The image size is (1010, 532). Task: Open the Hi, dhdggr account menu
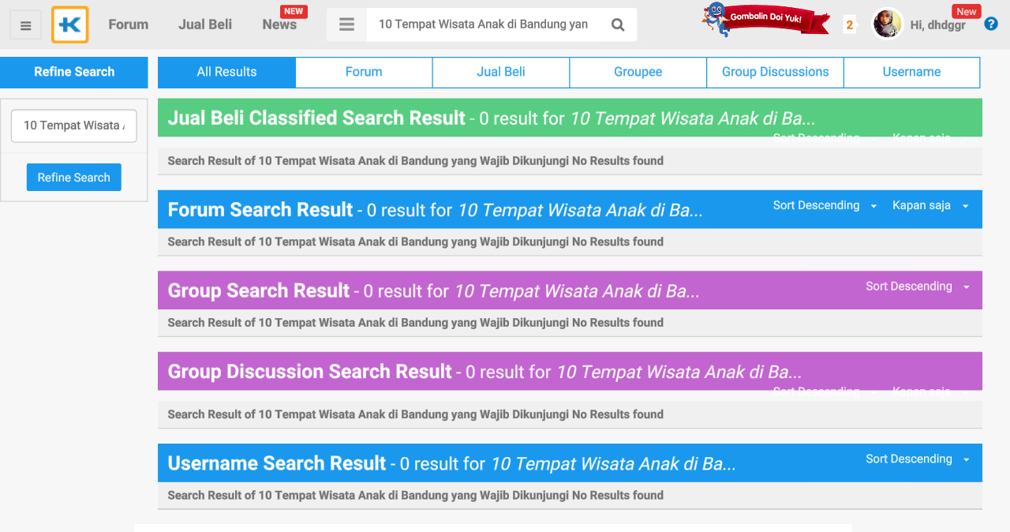937,25
